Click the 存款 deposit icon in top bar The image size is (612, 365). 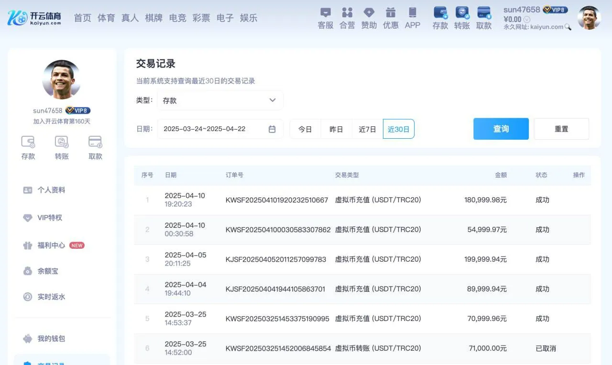coord(439,18)
